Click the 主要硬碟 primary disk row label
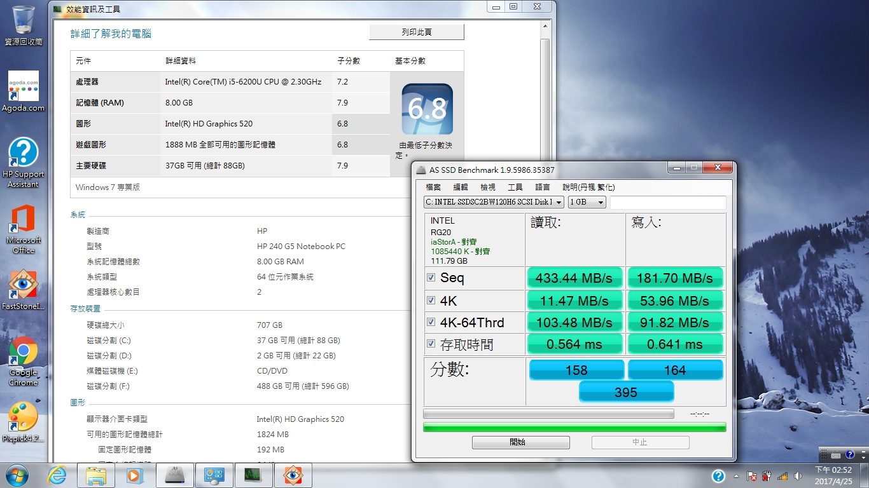869x488 pixels. 91,166
